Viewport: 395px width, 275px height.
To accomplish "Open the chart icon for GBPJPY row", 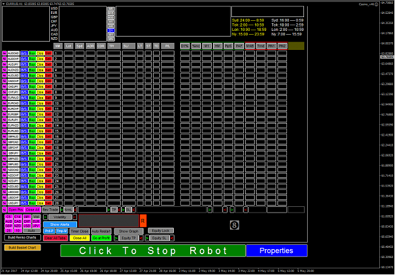I will [4, 153].
